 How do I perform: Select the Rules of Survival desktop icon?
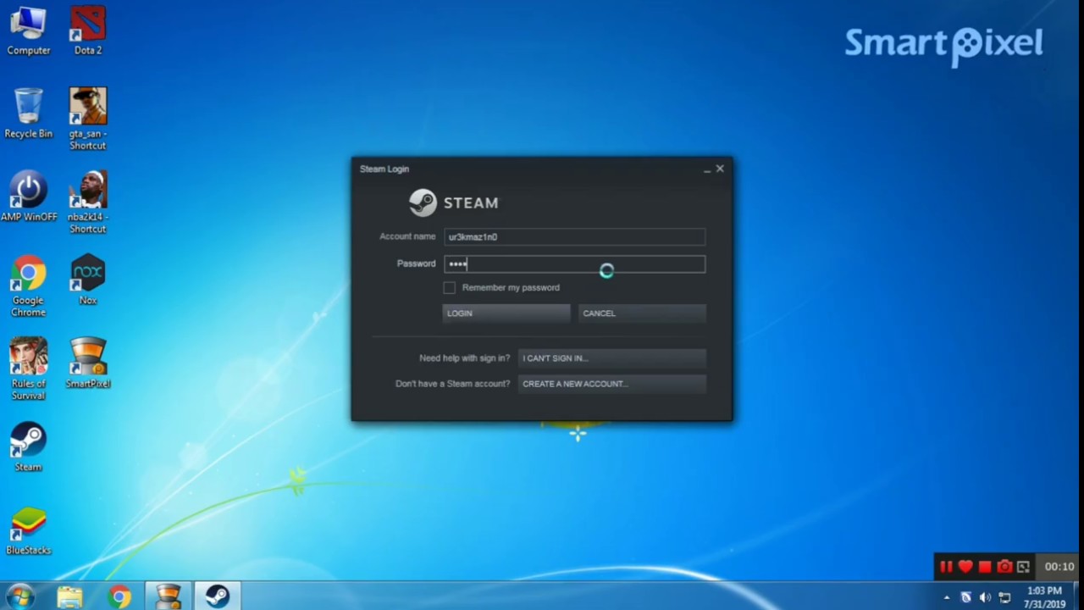(28, 369)
